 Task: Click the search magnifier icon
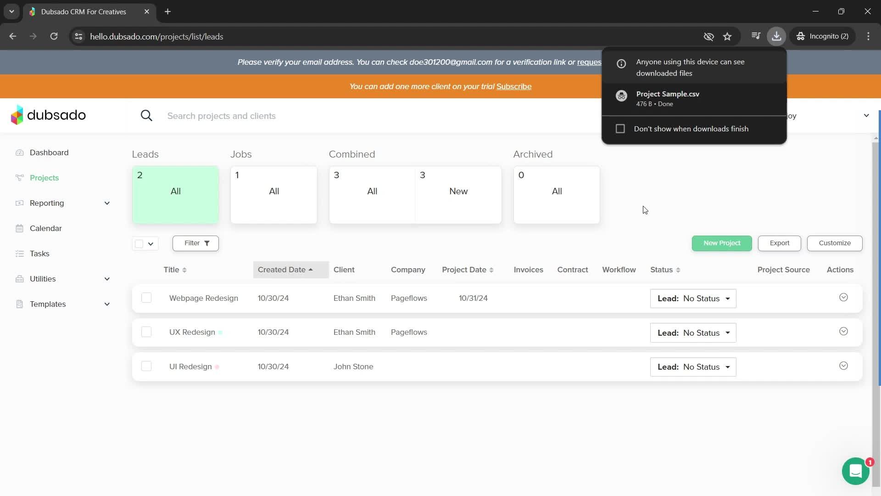coord(146,116)
